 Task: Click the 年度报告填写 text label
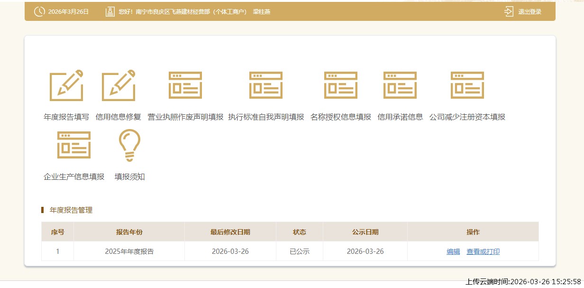[x=66, y=117]
